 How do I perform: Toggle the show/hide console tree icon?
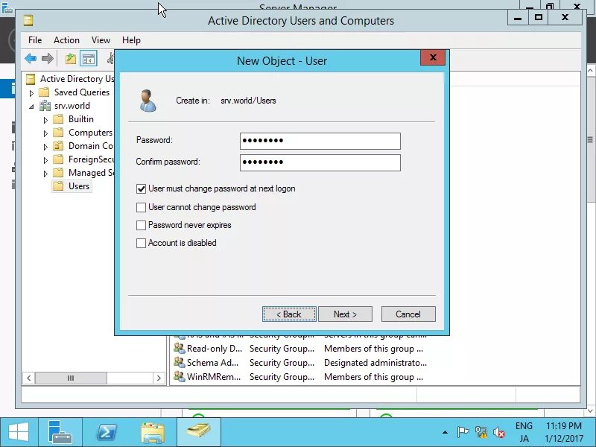(x=88, y=59)
